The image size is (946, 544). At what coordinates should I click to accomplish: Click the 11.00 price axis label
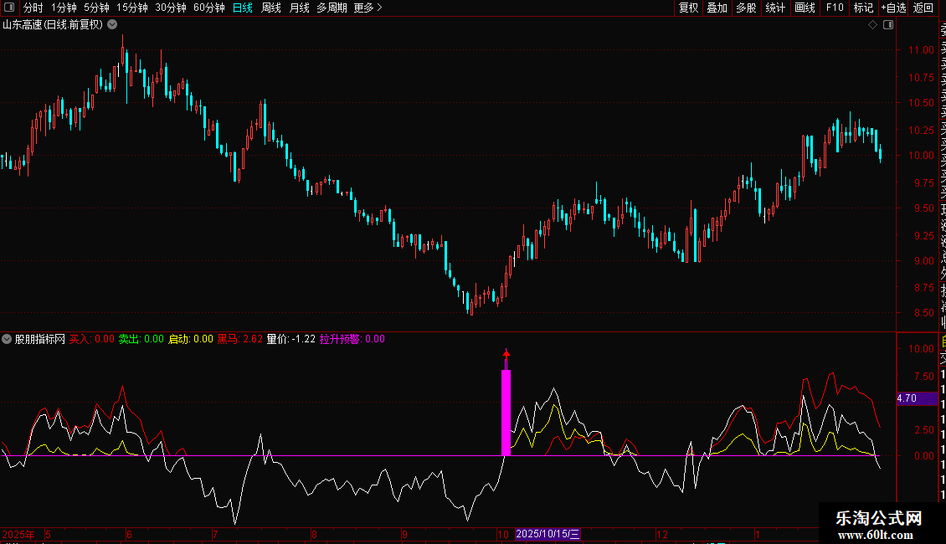[x=921, y=50]
